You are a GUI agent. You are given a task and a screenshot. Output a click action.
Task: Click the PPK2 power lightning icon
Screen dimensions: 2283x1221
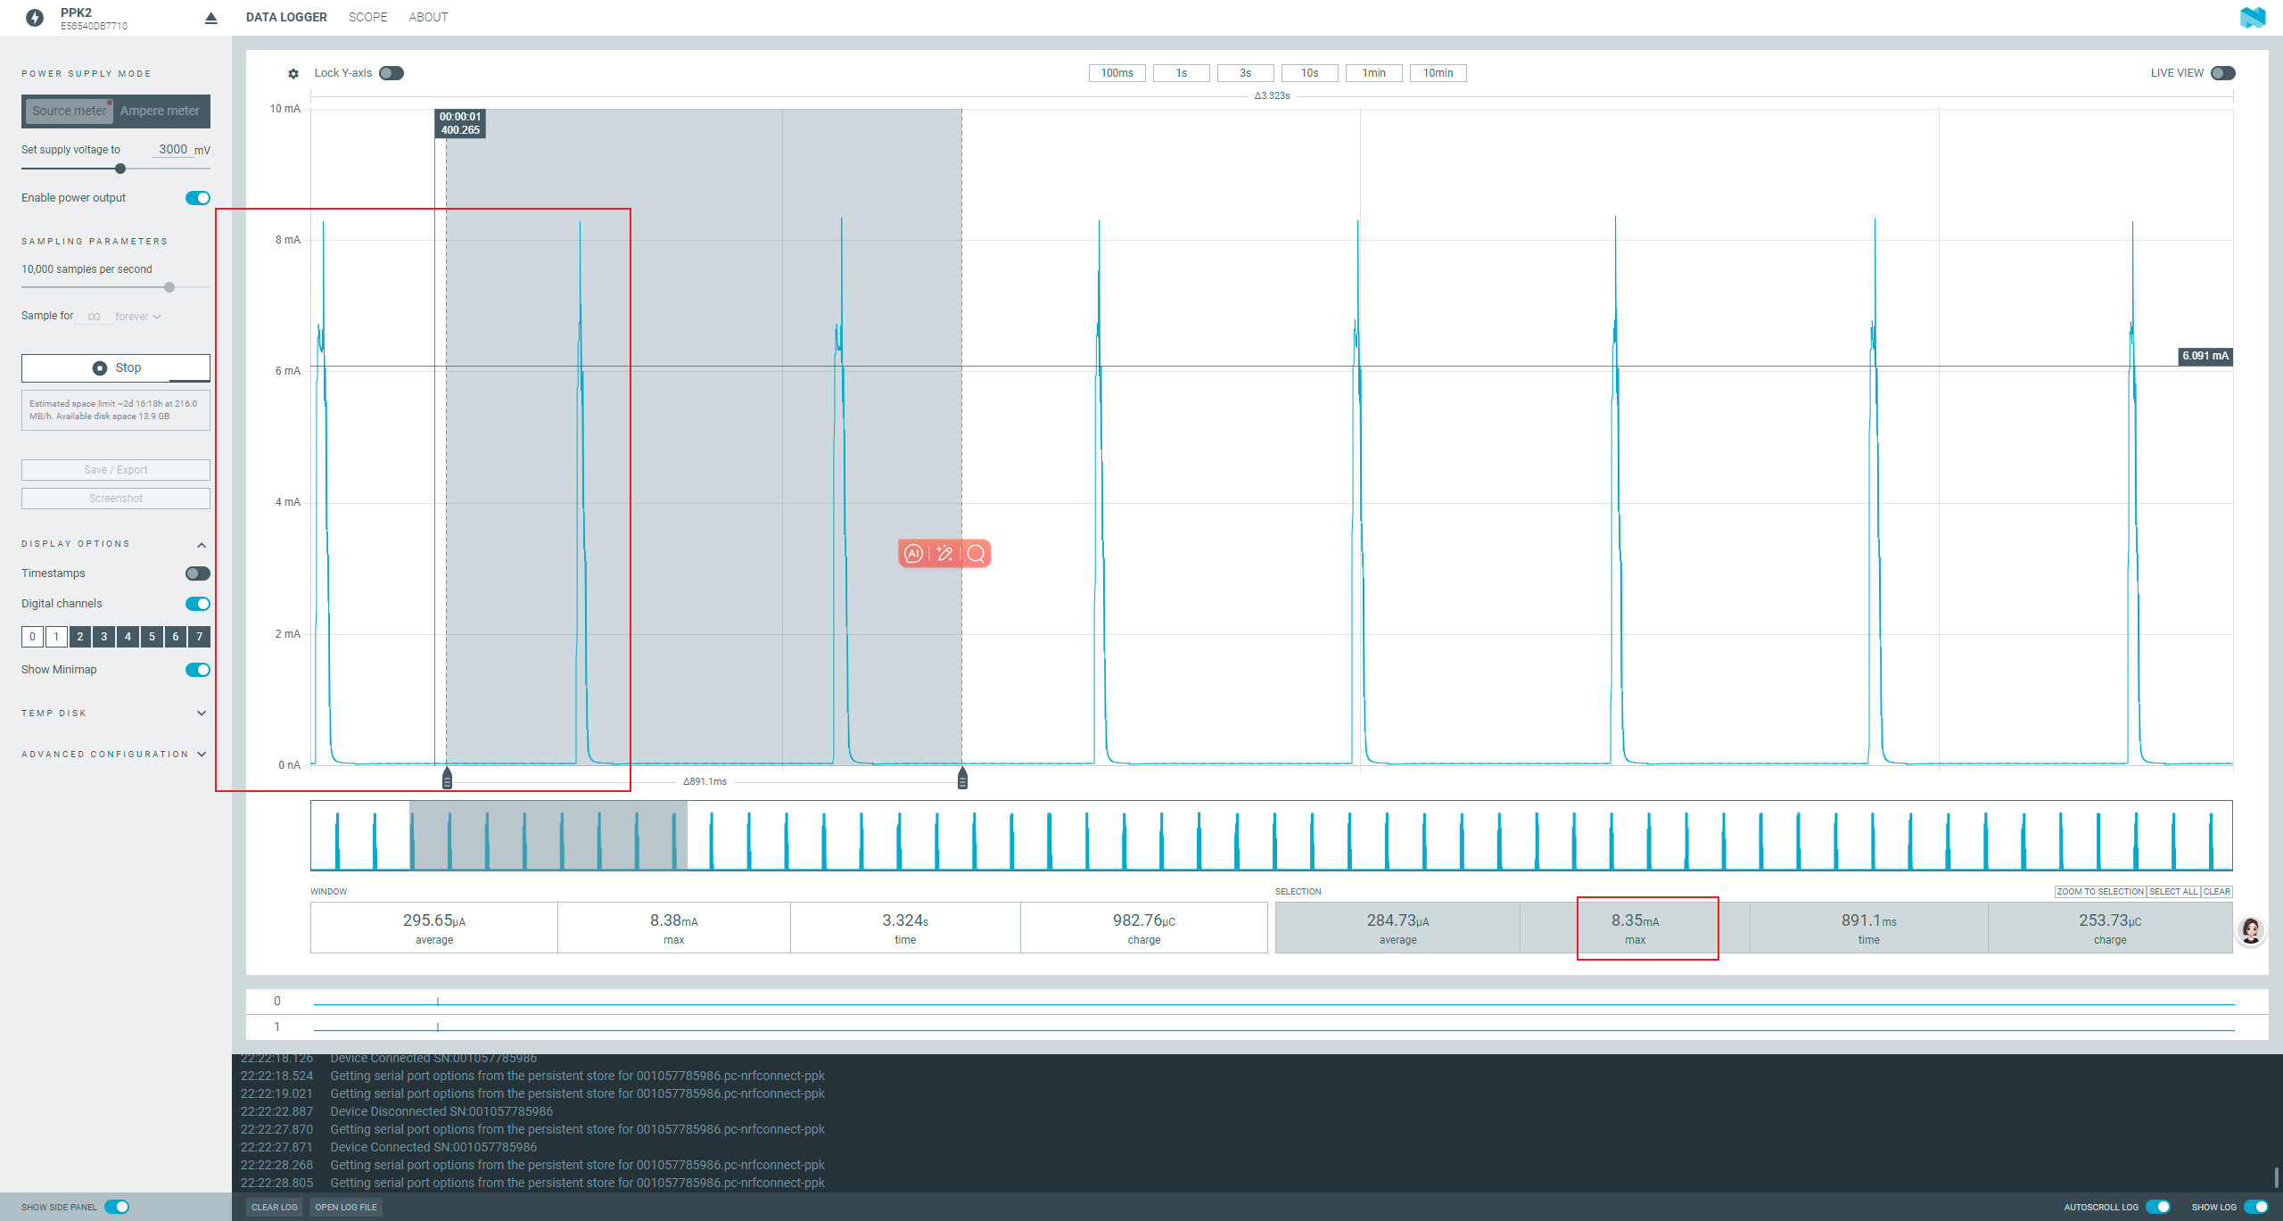pyautogui.click(x=35, y=18)
